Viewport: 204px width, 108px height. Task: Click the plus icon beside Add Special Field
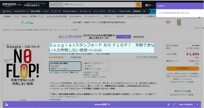coord(160,13)
